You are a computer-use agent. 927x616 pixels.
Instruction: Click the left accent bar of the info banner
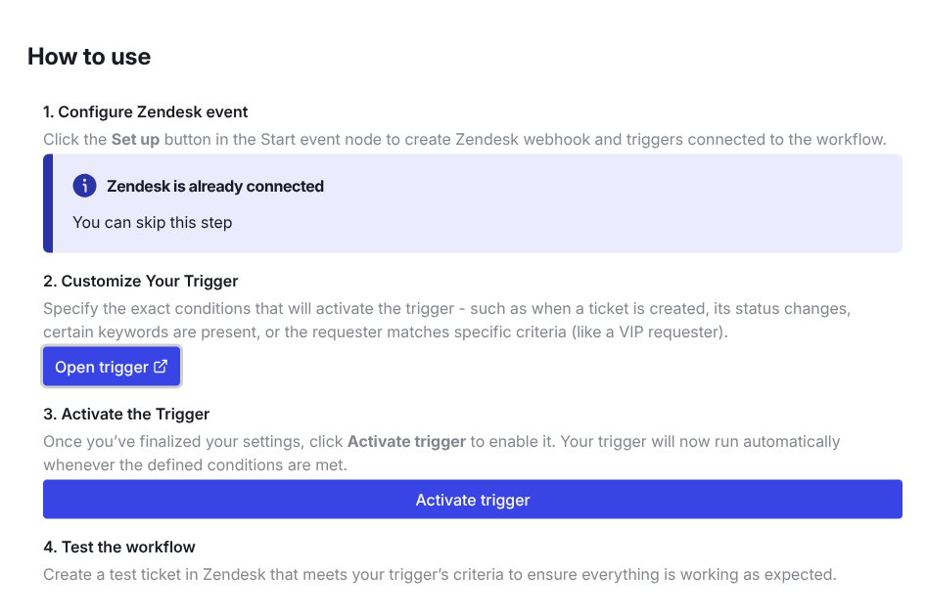[46, 203]
